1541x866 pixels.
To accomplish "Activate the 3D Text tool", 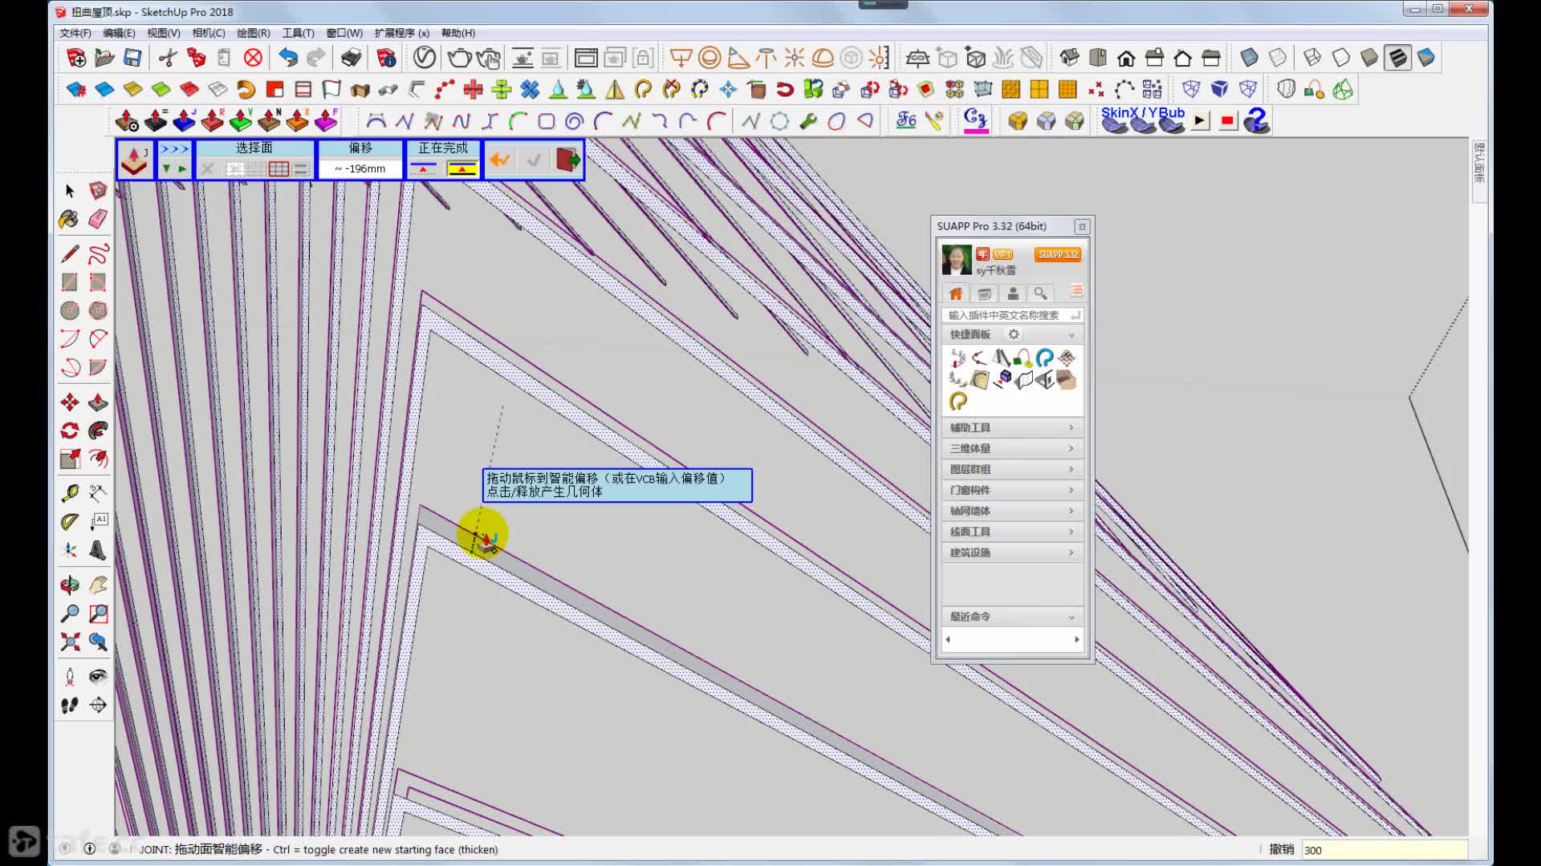I will (98, 550).
